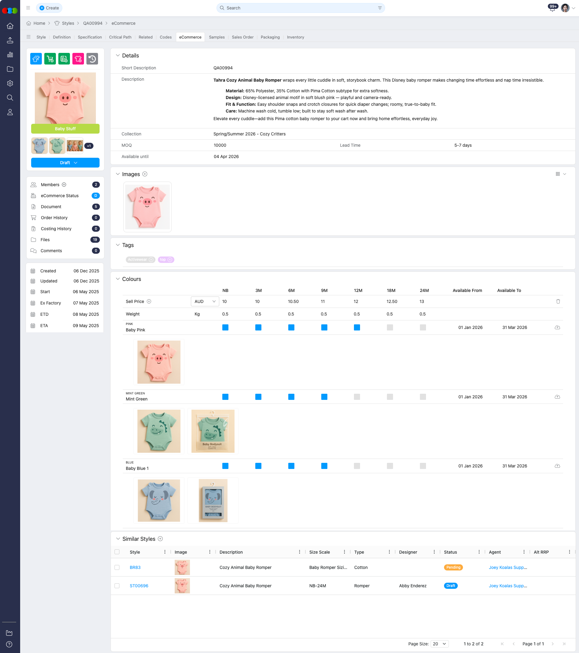Screen dimensions: 579x653
Task: Check the select-all checkbox in Similar Styles header
Action: tap(117, 552)
